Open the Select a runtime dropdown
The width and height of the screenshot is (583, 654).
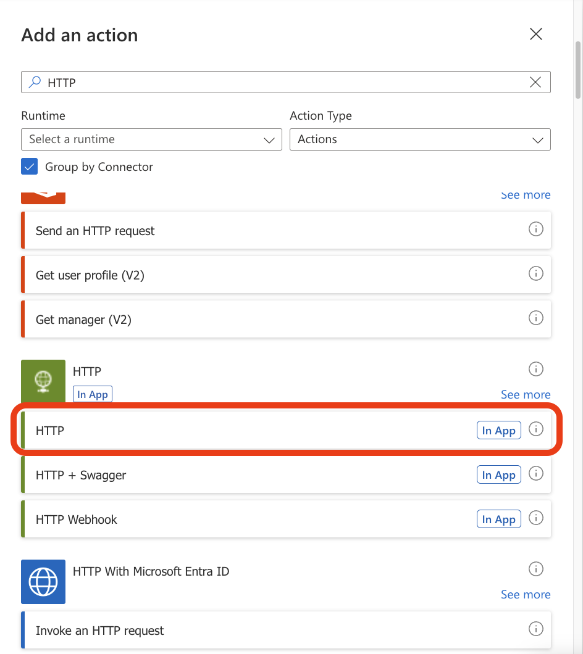tap(151, 139)
